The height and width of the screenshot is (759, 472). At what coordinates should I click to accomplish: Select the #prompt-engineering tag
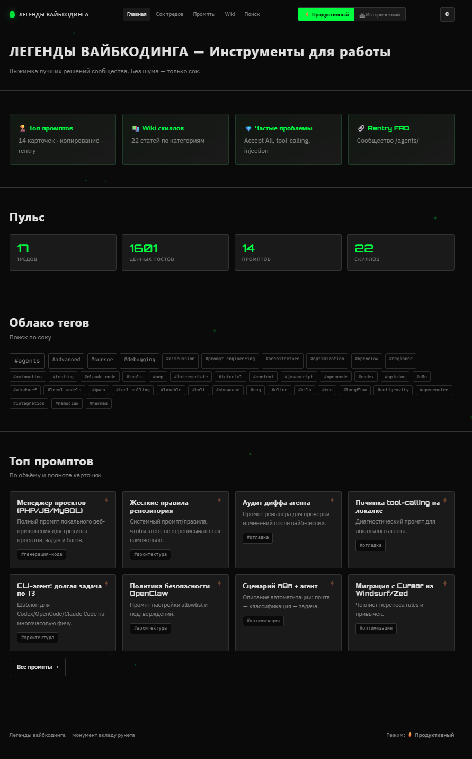[230, 360]
